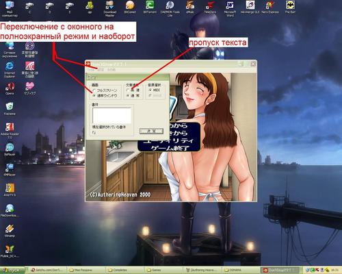Screen dimensions: 342x274
Task: Launch BitComet from the desktop
Action: click(130, 8)
